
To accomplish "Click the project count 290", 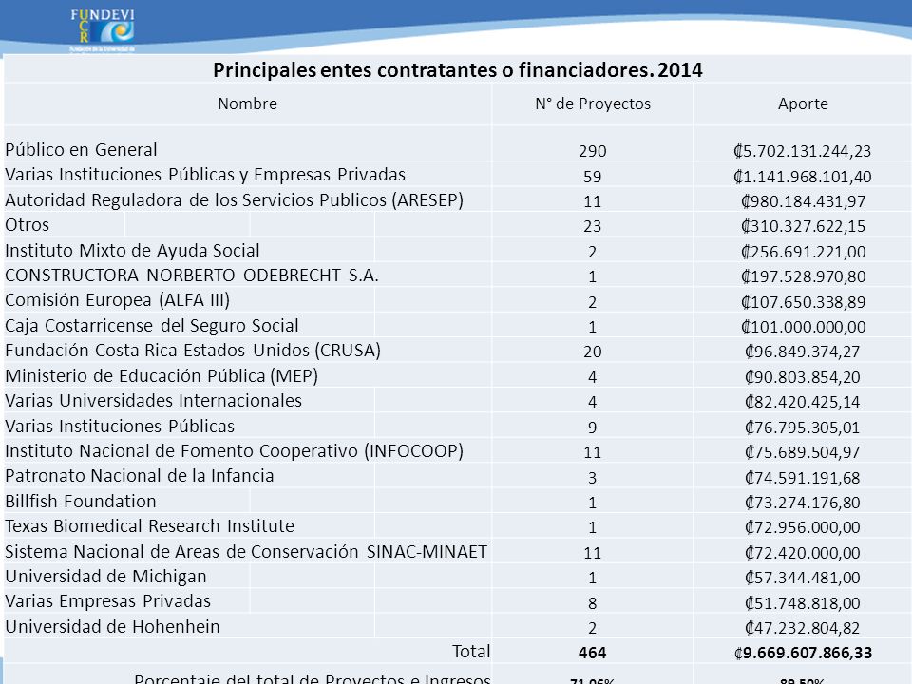I will 592,151.
